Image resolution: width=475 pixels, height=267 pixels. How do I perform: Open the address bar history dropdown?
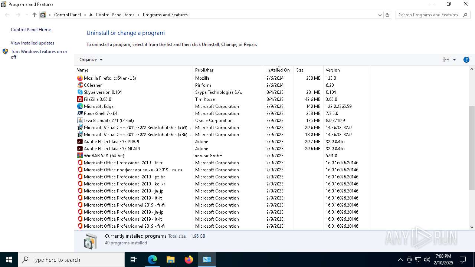click(380, 15)
